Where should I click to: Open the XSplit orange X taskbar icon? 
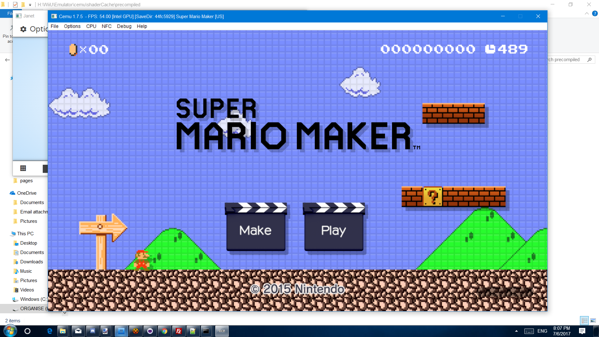[136, 331]
